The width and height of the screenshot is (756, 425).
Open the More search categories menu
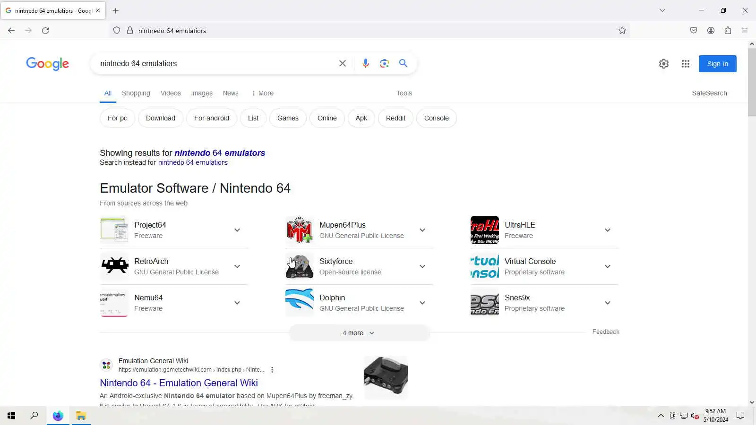coord(263,93)
